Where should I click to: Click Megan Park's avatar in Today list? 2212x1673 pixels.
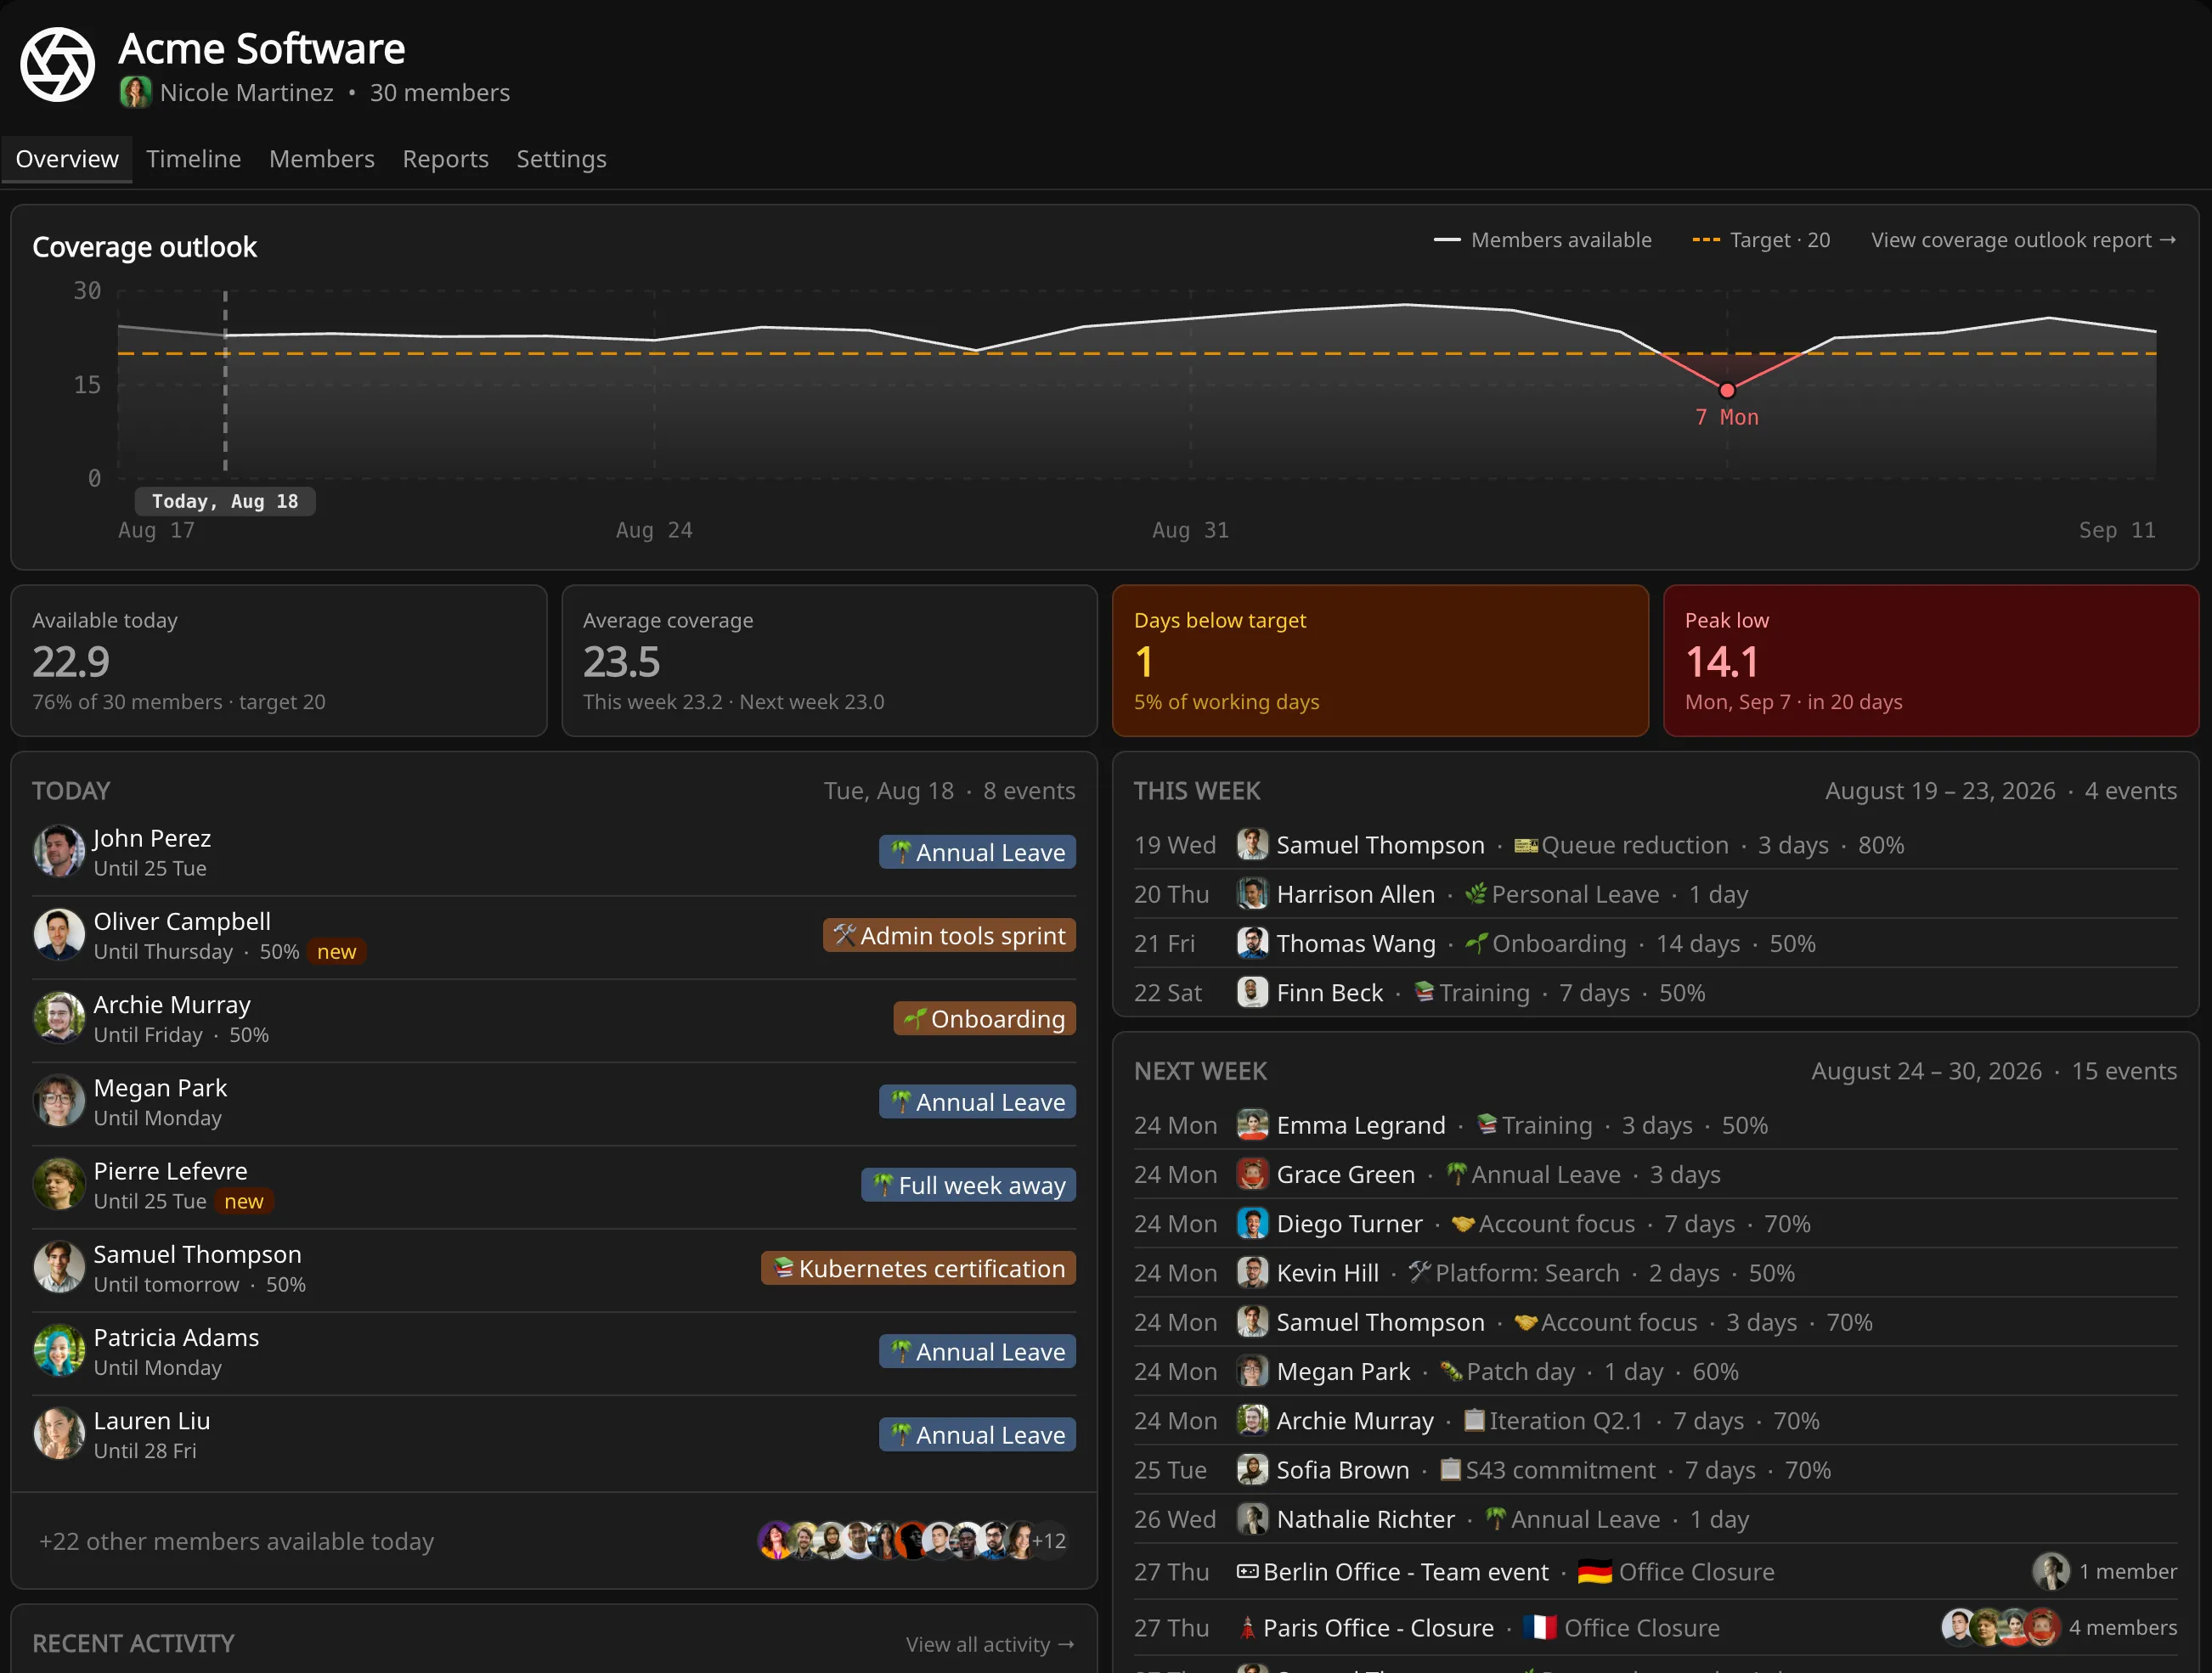click(59, 1101)
